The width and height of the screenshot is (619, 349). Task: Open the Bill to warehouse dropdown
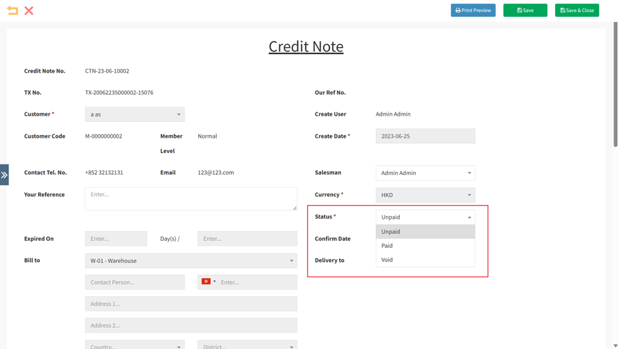click(191, 260)
